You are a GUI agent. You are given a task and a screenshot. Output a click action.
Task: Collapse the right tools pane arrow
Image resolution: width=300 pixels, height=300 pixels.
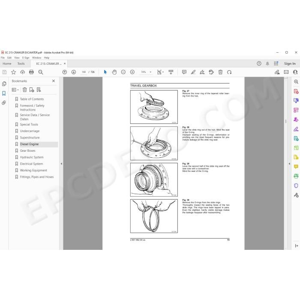[289, 164]
